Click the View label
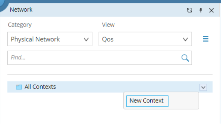Screen dimensions: 221x126 108,25
